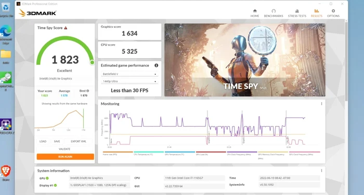Screen dimensions: 364x195
Task: Open the System information three-dot menu
Action: [x=321, y=171]
